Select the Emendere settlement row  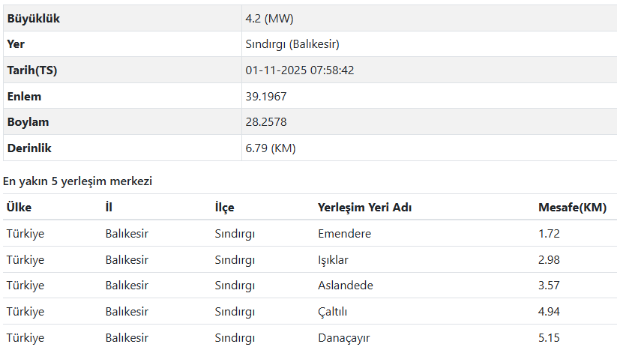tap(344, 234)
